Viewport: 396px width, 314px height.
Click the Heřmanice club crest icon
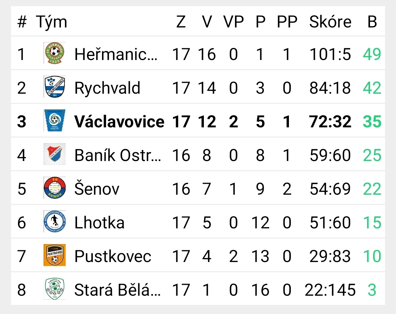click(55, 53)
